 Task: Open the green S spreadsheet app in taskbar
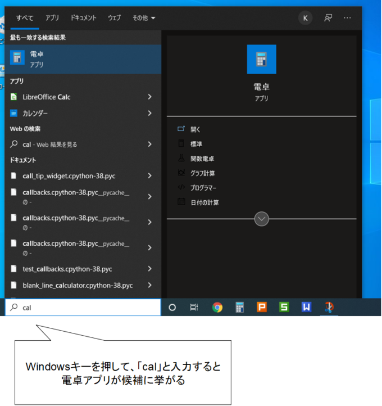(x=284, y=308)
